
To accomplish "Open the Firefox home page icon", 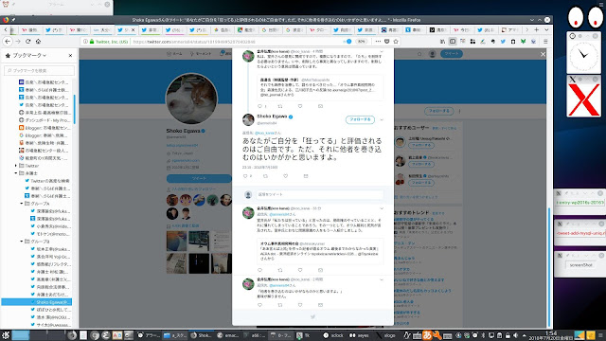I will click(x=38, y=42).
